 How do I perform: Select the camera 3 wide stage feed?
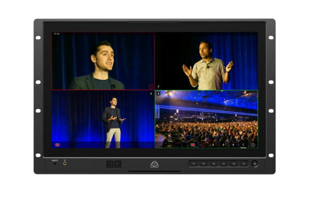tap(103, 119)
